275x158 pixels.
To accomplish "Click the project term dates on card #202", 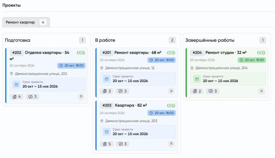I will pyautogui.click(x=40, y=86).
